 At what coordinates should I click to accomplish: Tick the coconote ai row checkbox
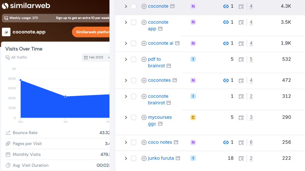click(x=133, y=43)
